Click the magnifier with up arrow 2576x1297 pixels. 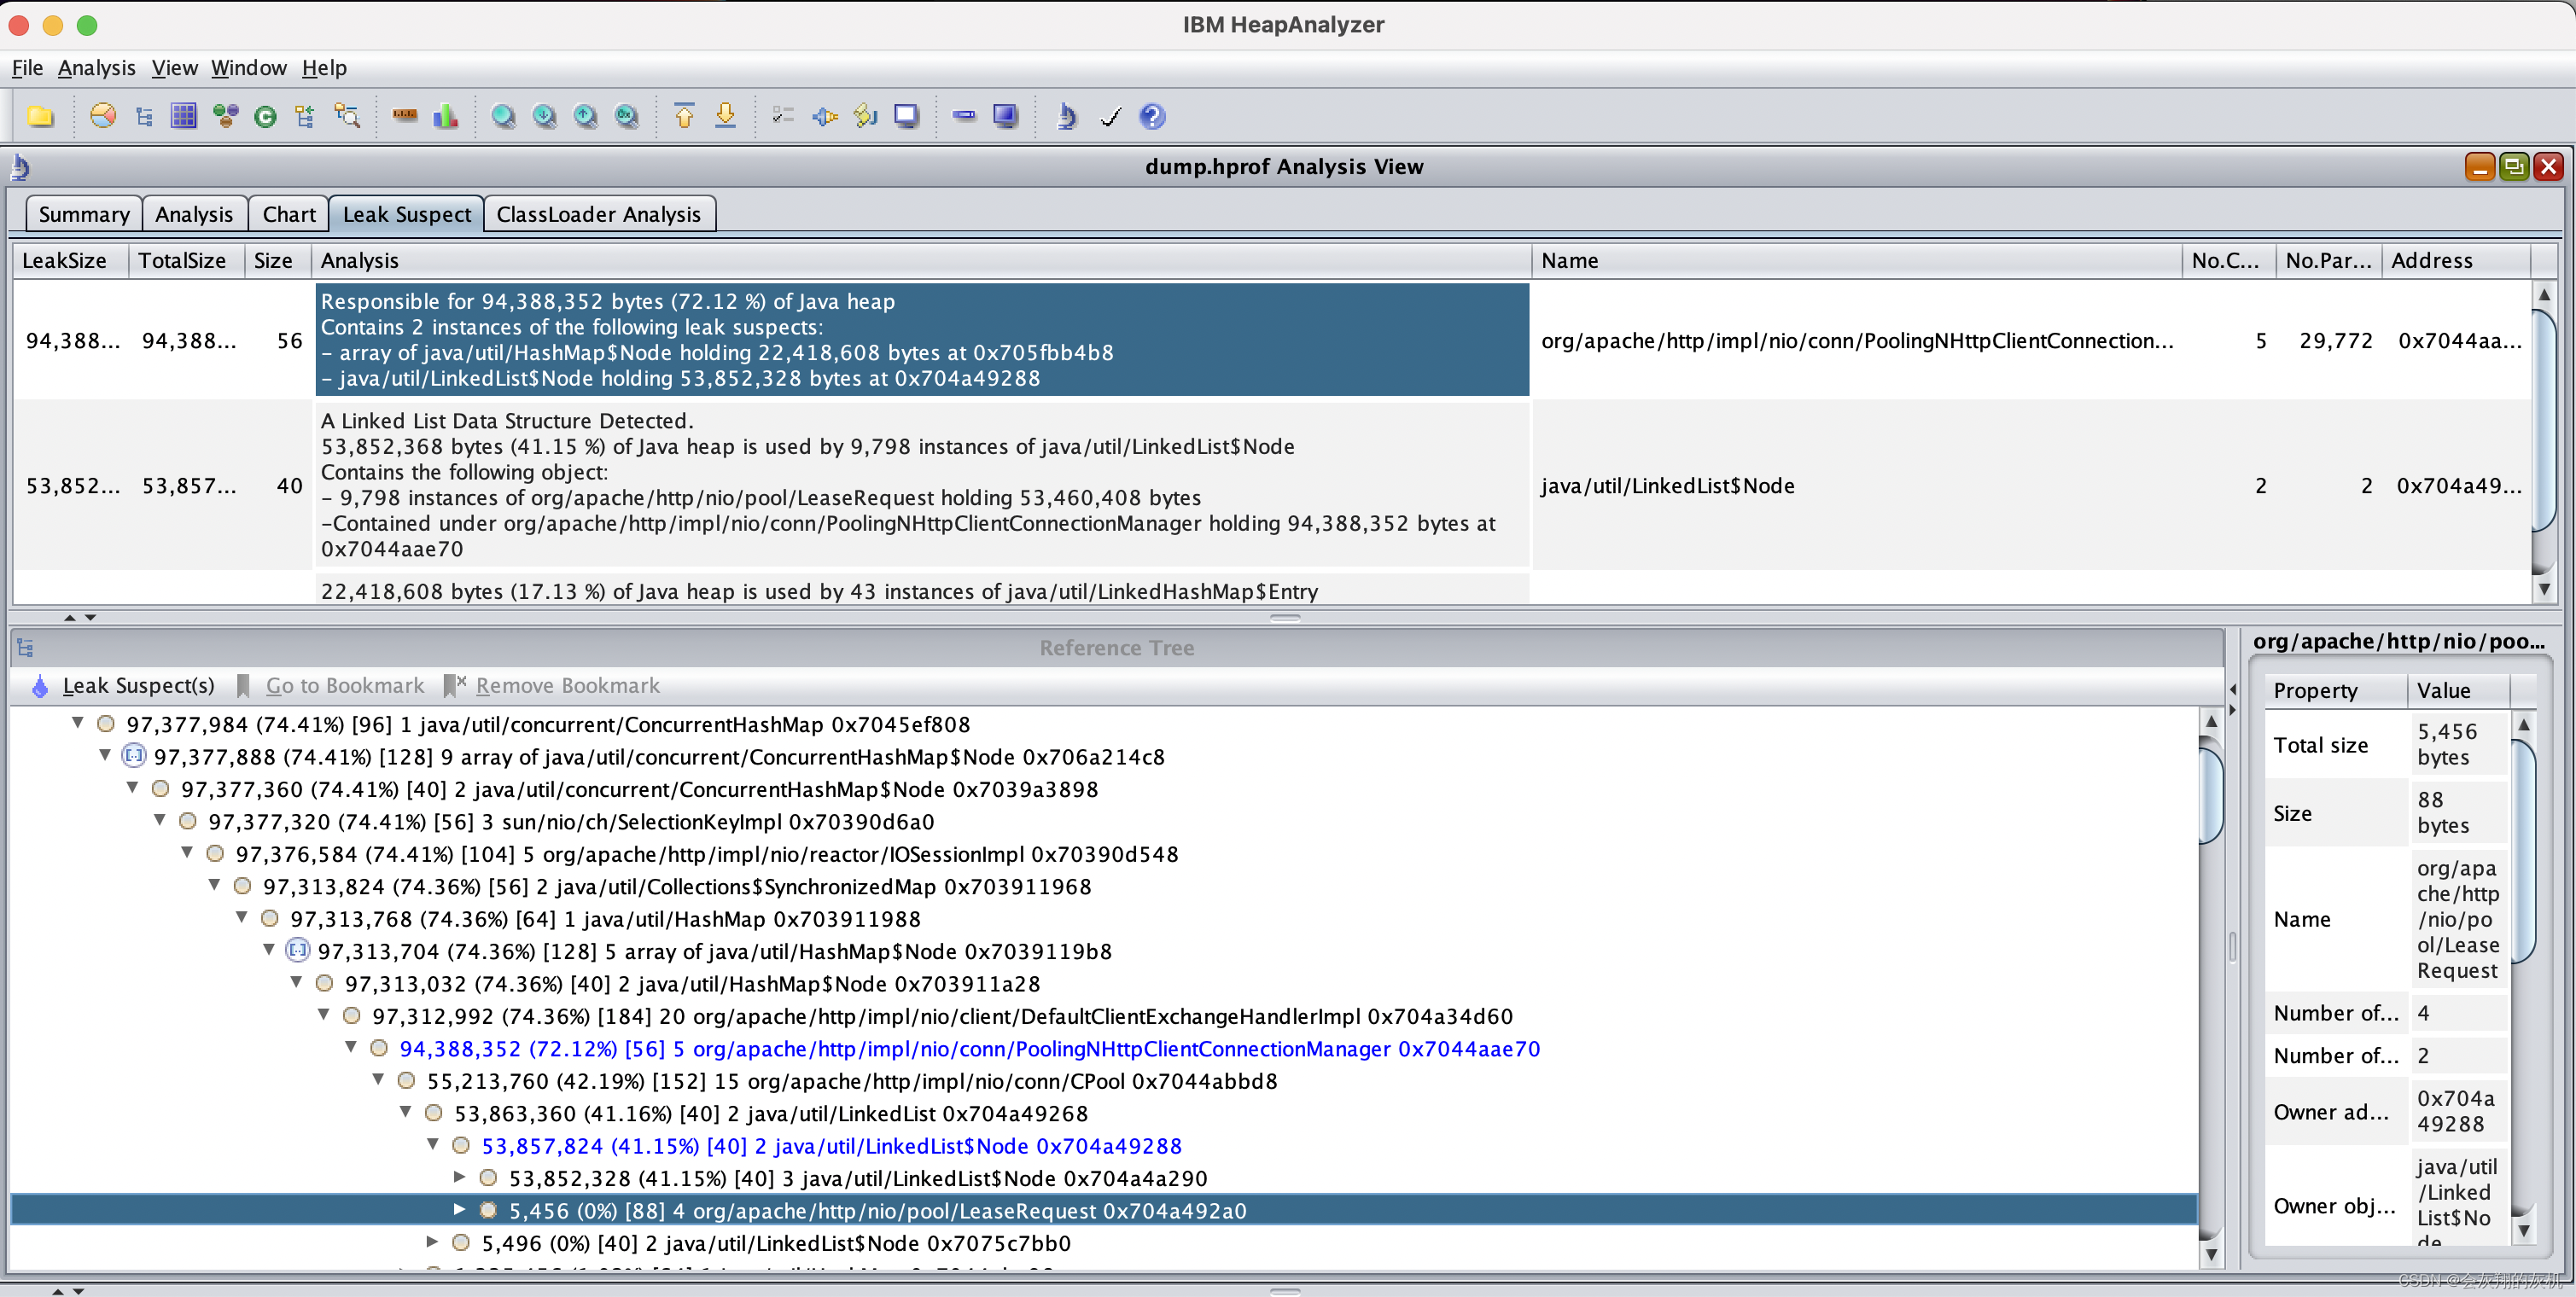pos(585,116)
